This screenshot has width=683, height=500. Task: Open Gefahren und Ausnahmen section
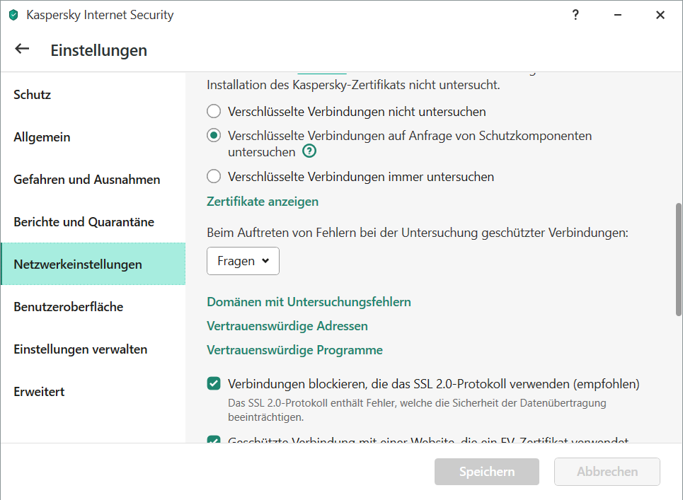[x=93, y=180]
